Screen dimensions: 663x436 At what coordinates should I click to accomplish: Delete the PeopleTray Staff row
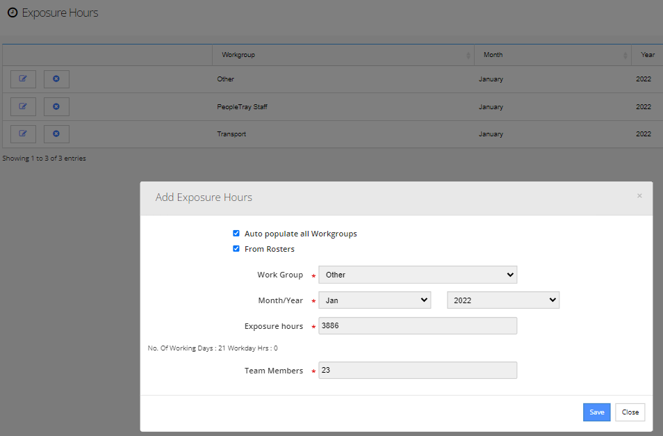(56, 106)
